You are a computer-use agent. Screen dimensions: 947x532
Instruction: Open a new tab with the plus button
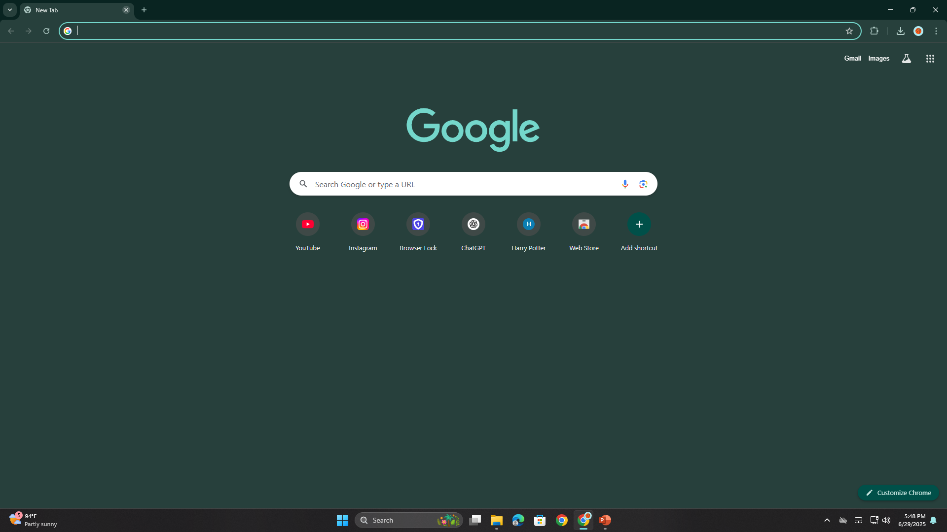[x=144, y=10]
